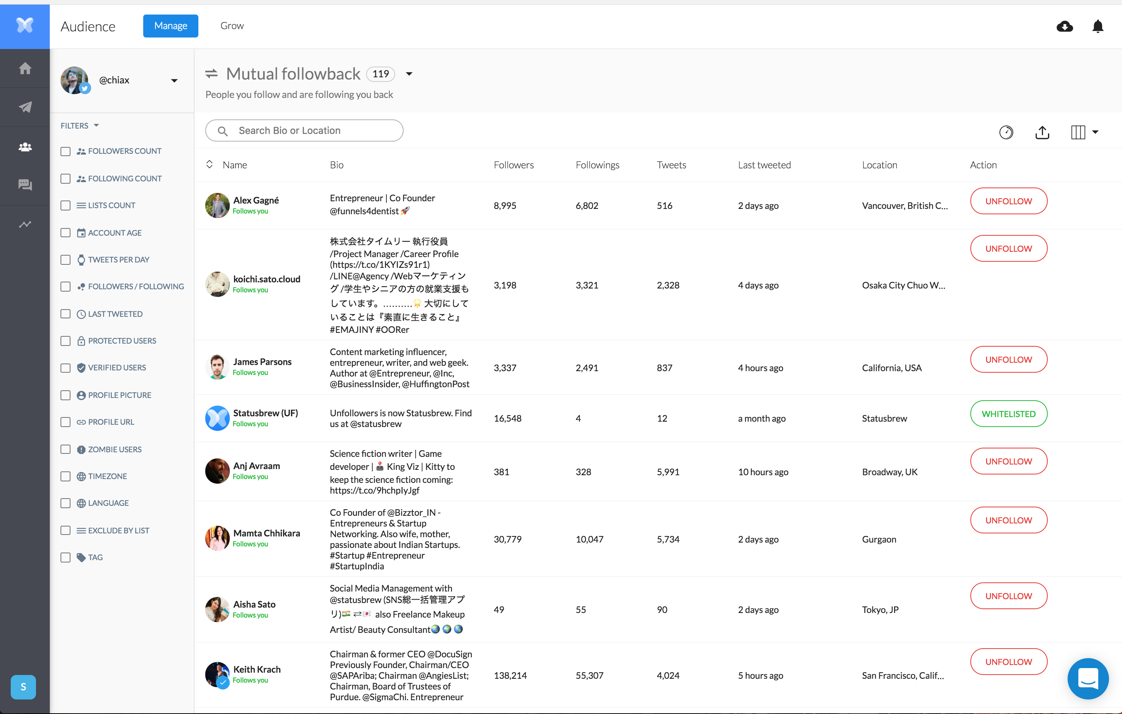1122x714 pixels.
Task: Unfollow Alex Gagné
Action: [x=1008, y=201]
